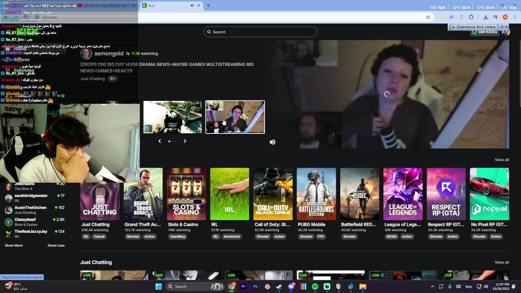Bookmark this page with the star icon
Screen dimensions: 521x293
click(428, 17)
